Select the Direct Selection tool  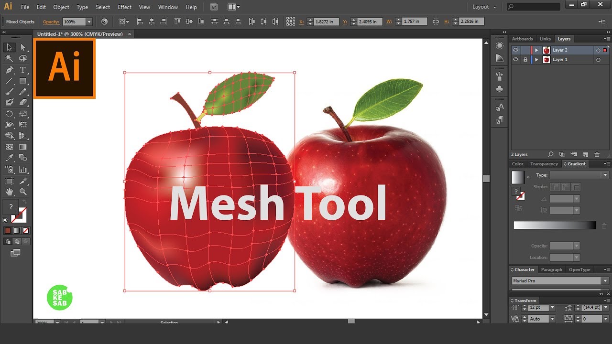click(x=23, y=47)
